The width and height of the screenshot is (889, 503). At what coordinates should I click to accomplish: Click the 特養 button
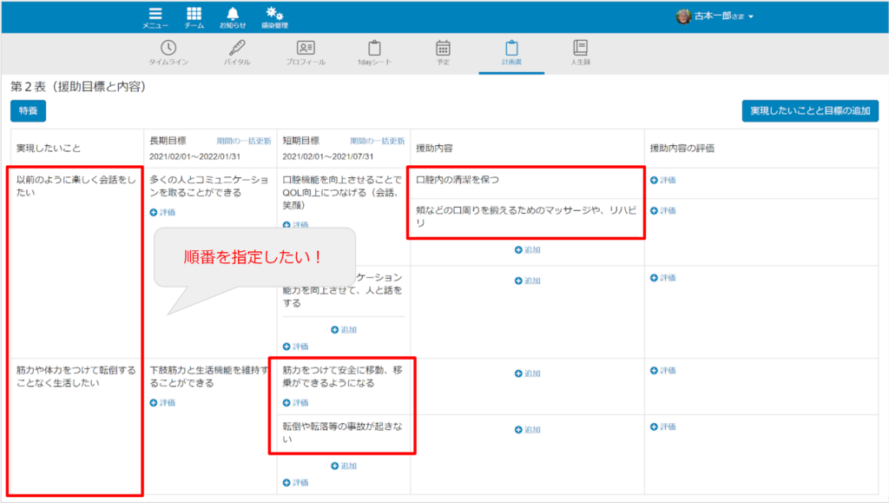point(28,111)
